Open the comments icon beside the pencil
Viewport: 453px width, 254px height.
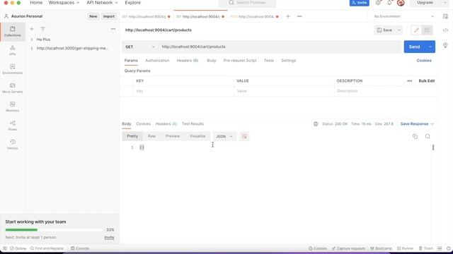coord(427,30)
